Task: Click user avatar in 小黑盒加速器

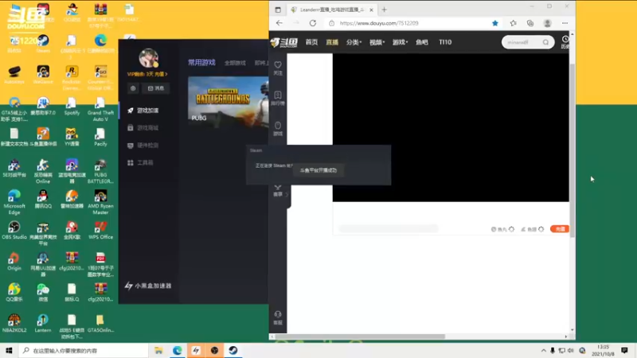Action: 148,58
